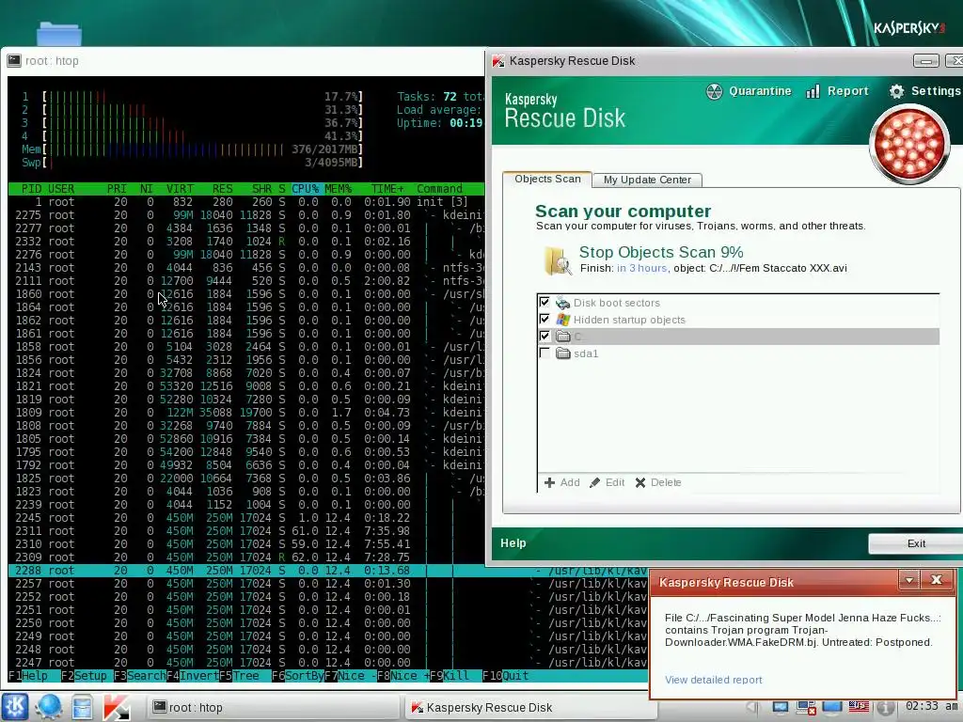The width and height of the screenshot is (963, 722).
Task: Open Report in Kaspersky header
Action: point(847,91)
